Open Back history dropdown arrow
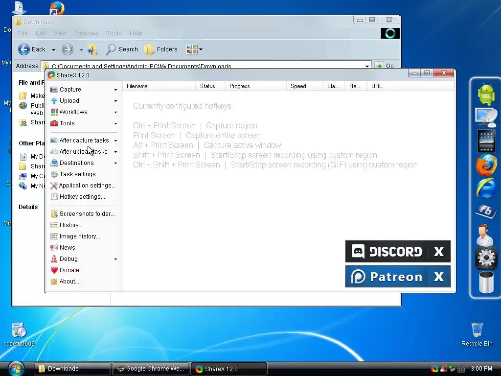 (53, 49)
